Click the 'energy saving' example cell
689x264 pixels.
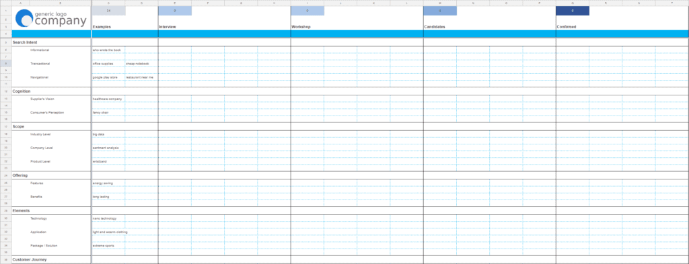pos(108,183)
